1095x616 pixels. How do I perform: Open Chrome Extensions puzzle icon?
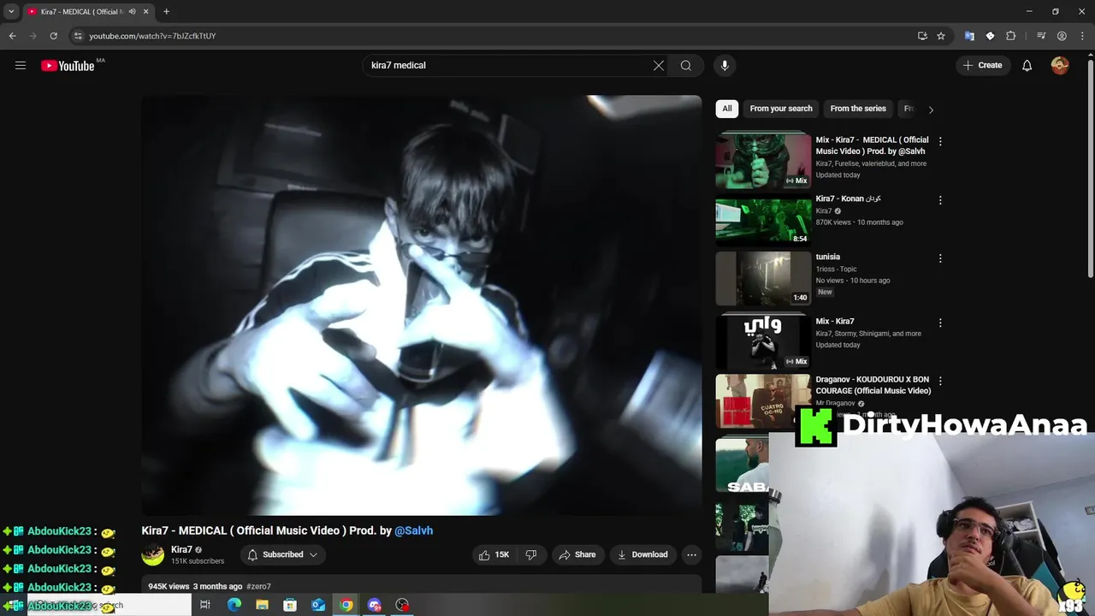click(1011, 36)
